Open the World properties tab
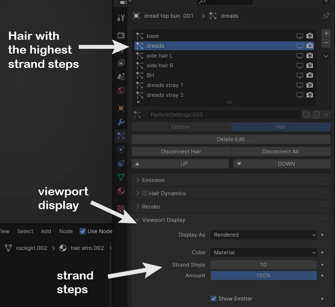The width and height of the screenshot is (335, 307). (x=121, y=91)
